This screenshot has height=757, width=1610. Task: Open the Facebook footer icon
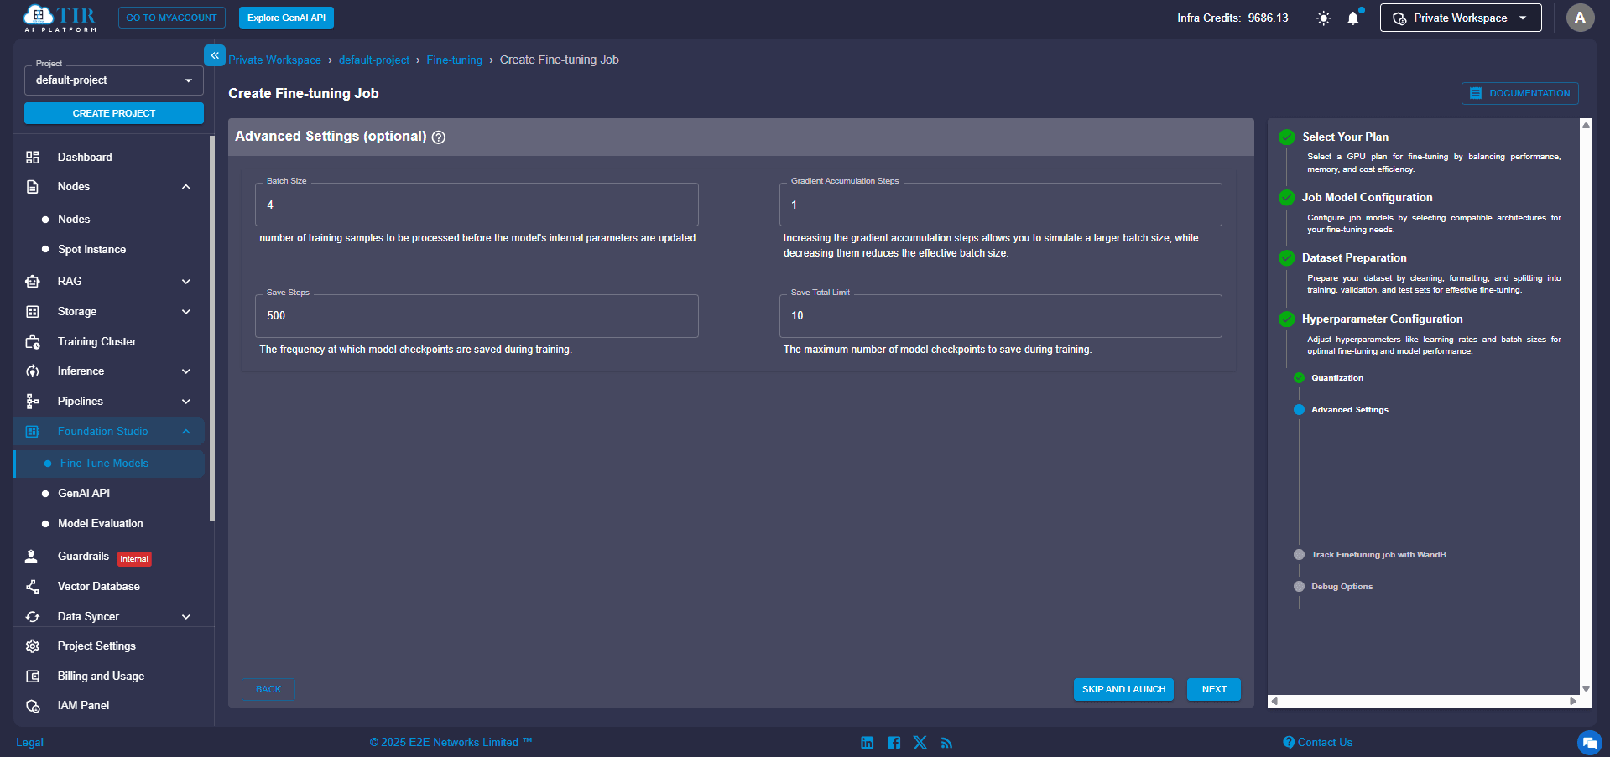point(894,743)
